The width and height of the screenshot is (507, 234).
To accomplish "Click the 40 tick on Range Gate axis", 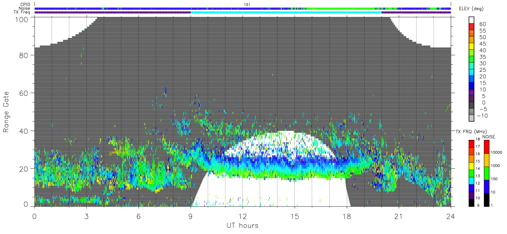I will tap(24, 131).
